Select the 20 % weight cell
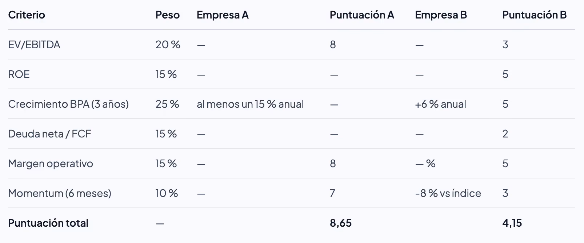The image size is (584, 243). pos(168,45)
